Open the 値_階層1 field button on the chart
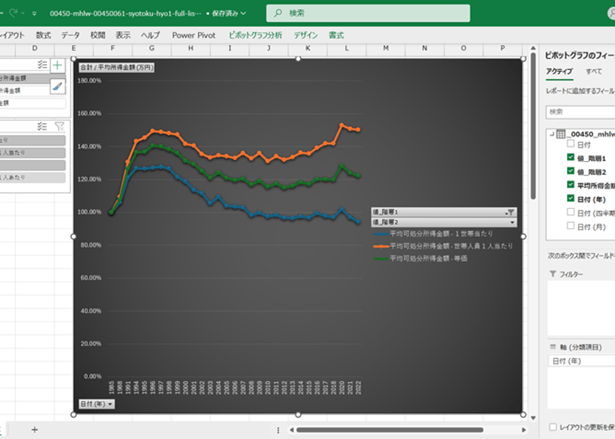Image resolution: width=615 pixels, height=439 pixels. pos(443,212)
